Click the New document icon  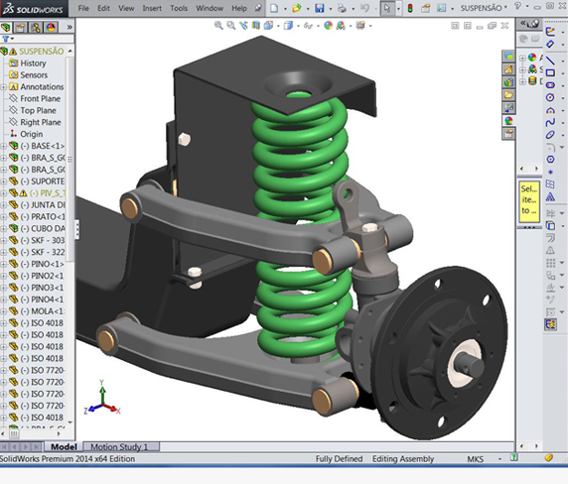point(274,8)
